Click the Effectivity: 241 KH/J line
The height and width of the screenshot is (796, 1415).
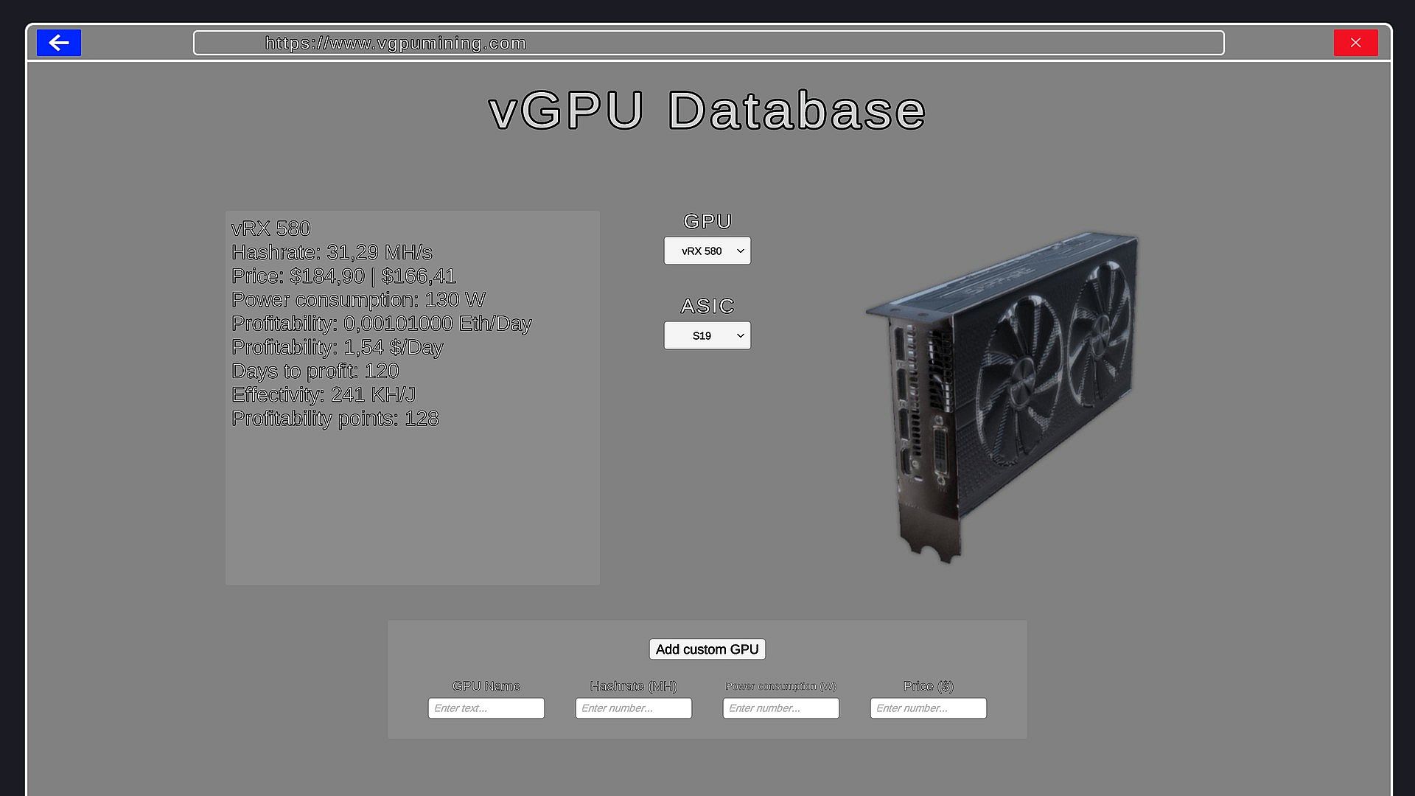(324, 395)
